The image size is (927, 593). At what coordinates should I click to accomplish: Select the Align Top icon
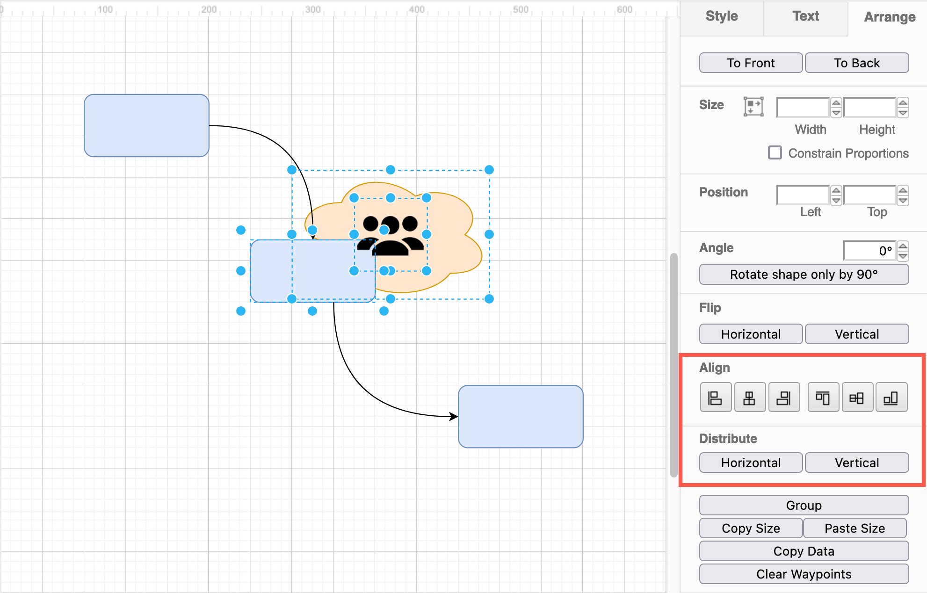coord(823,397)
